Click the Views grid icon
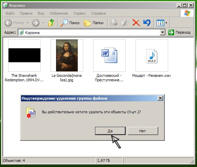This screenshot has height=167, width=197. pos(160,23)
